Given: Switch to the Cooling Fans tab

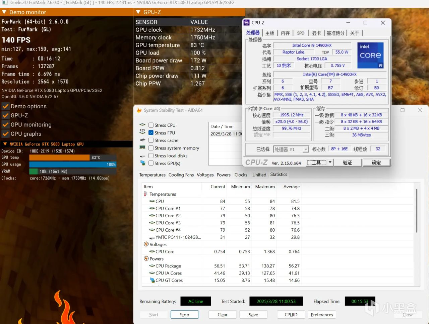Looking at the screenshot, I should click(181, 175).
